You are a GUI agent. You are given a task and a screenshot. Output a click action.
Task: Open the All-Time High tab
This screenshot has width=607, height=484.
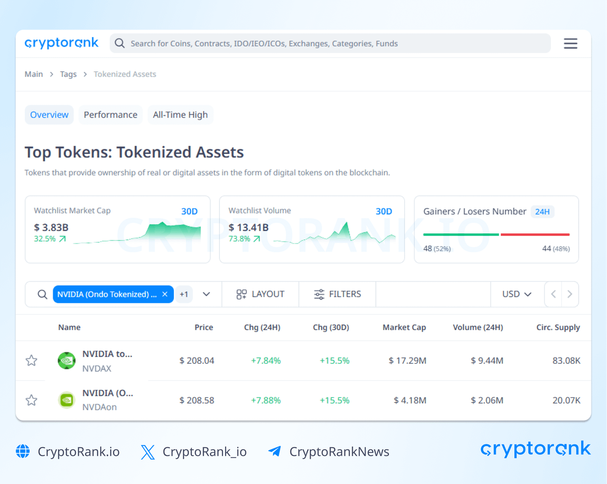[181, 114]
